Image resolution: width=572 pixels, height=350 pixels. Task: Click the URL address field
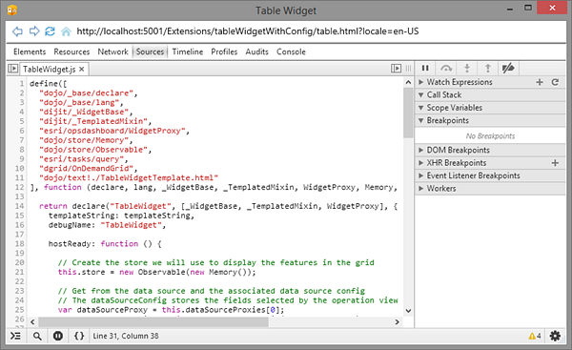(248, 31)
